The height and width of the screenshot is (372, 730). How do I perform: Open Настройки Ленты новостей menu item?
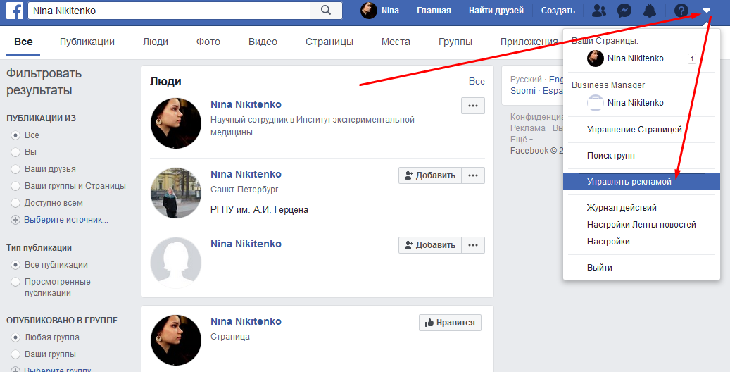pos(641,225)
